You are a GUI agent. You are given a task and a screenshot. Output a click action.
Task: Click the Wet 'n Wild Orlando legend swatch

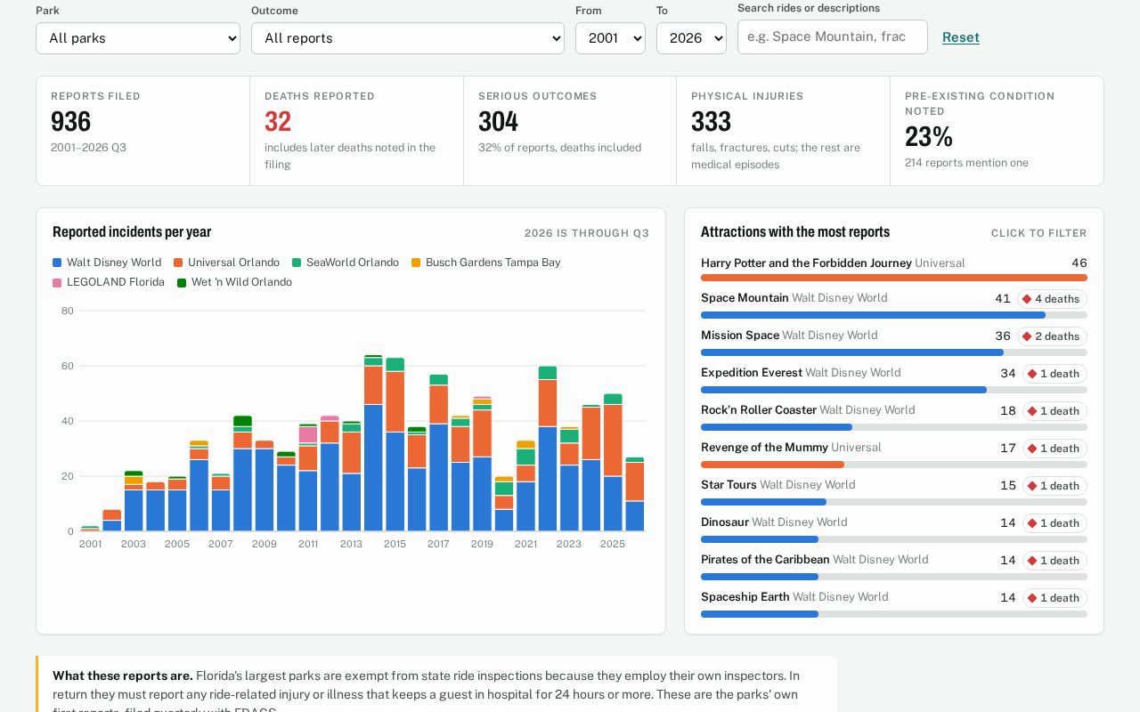[x=182, y=282]
